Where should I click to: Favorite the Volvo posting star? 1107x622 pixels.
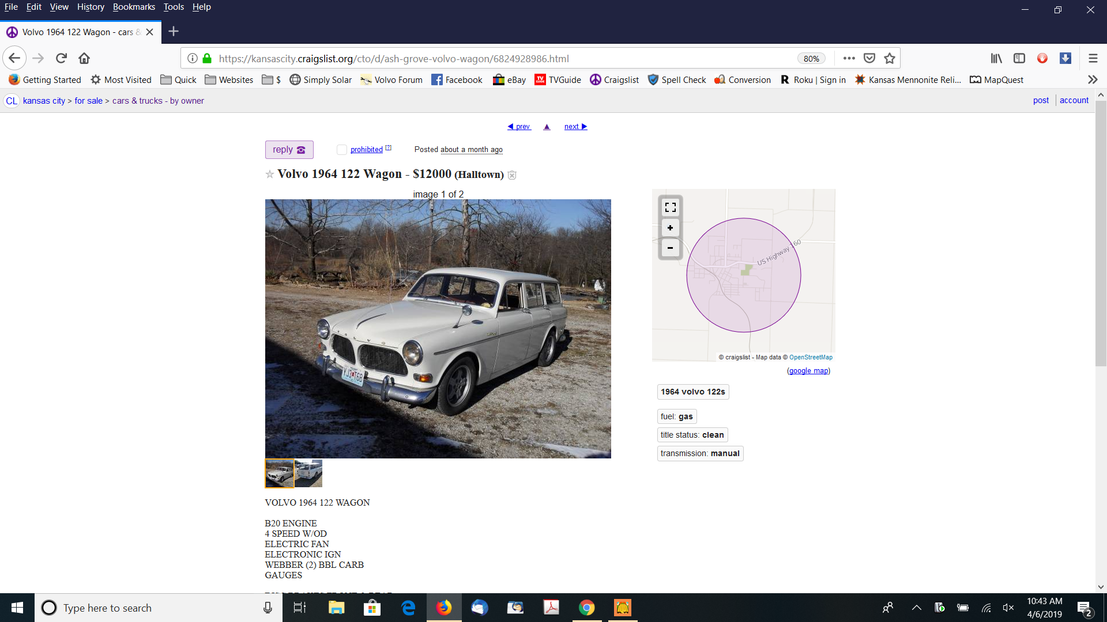coord(269,174)
